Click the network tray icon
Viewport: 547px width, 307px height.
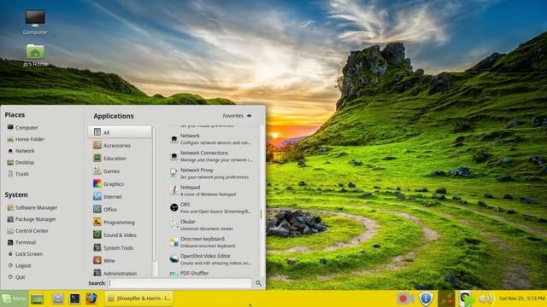coord(446,298)
